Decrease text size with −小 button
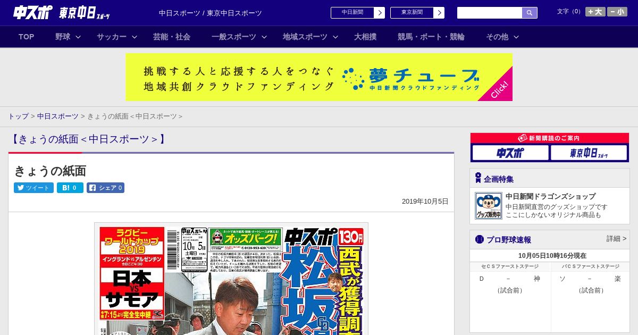 point(617,12)
